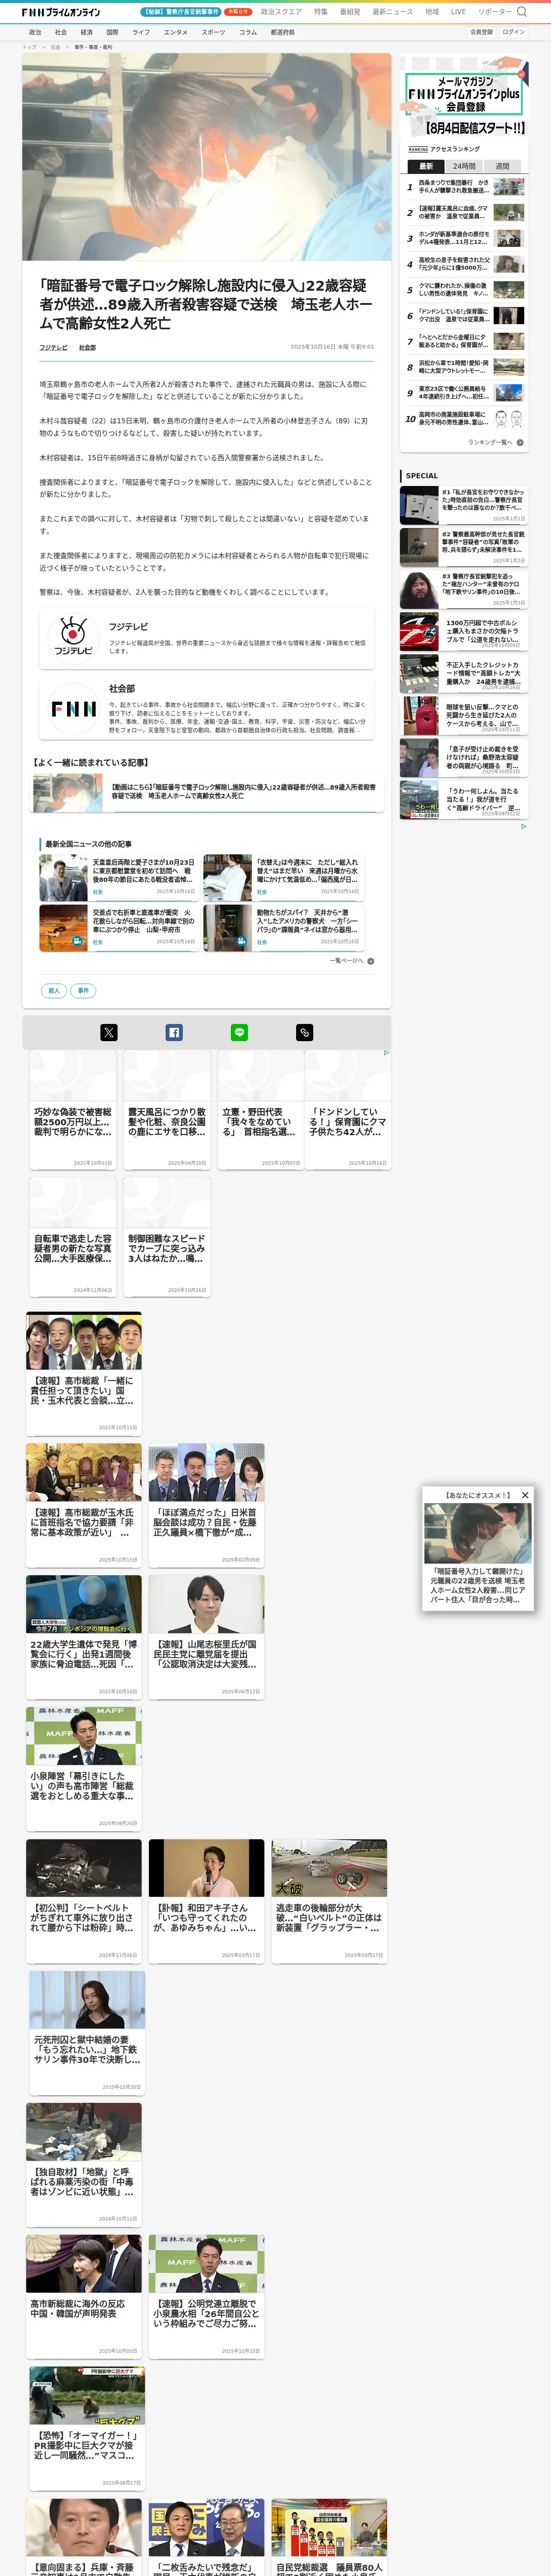Open 自転車で逃走した容疑者 card
The height and width of the screenshot is (2576, 551).
click(72, 1237)
